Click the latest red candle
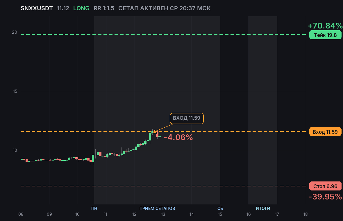This screenshot has width=343, height=221. (x=157, y=134)
